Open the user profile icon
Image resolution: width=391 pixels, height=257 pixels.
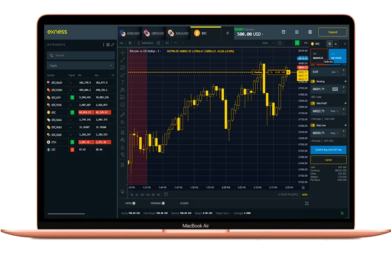[310, 32]
